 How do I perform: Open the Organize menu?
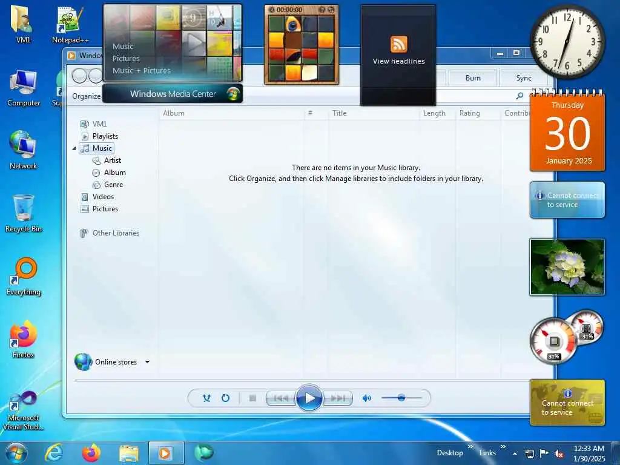(86, 96)
